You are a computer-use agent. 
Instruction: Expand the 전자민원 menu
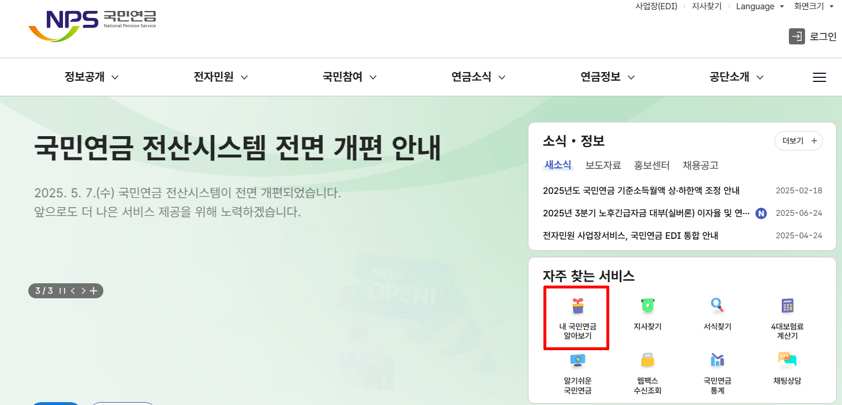click(x=221, y=77)
